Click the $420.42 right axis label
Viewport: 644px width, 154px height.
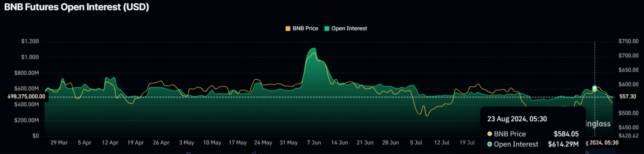(x=629, y=136)
